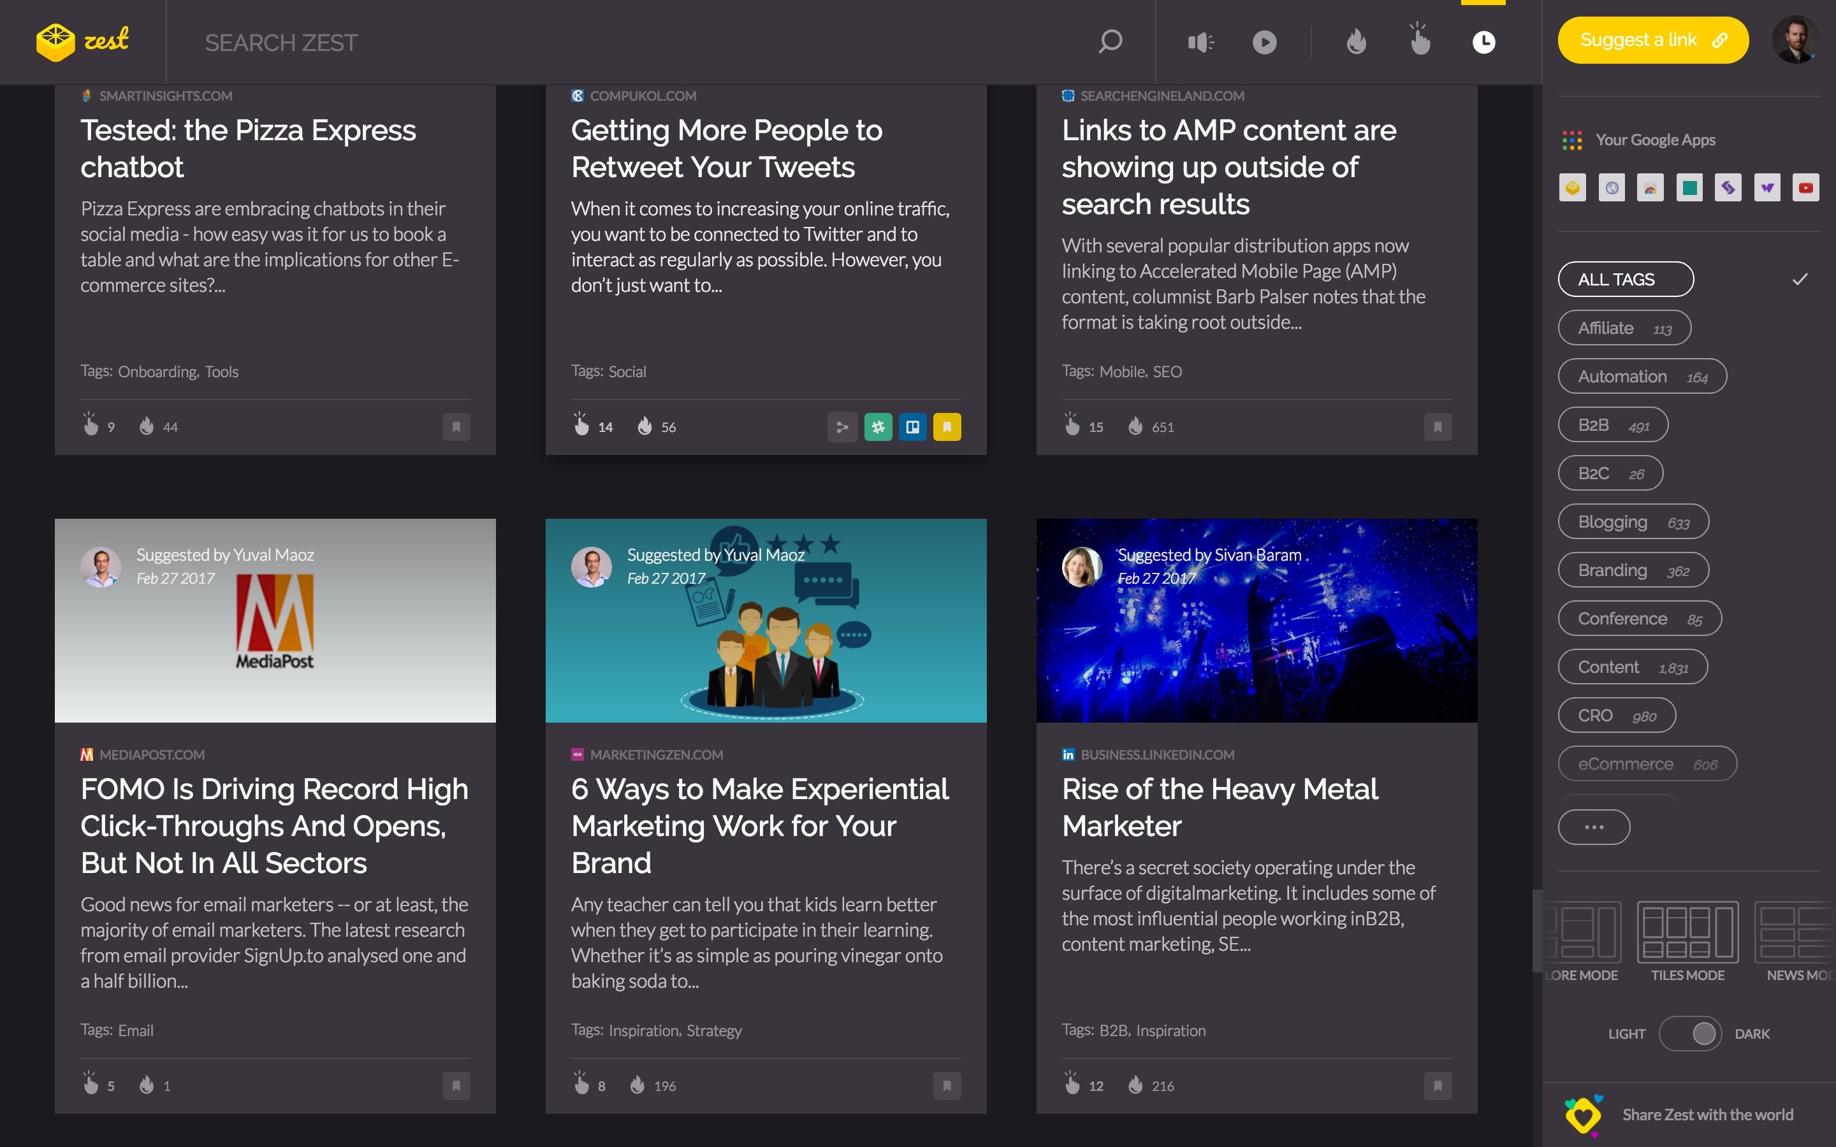Open the YouTube app shortcut icon
This screenshot has width=1836, height=1147.
click(x=1805, y=187)
